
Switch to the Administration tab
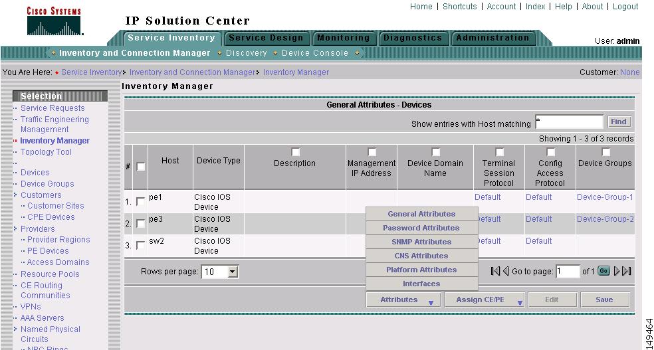point(493,38)
